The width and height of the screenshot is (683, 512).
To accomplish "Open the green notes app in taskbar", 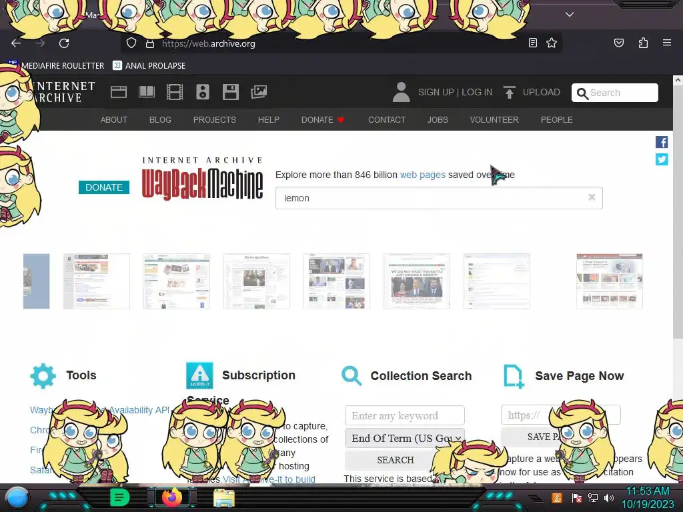I will click(119, 497).
